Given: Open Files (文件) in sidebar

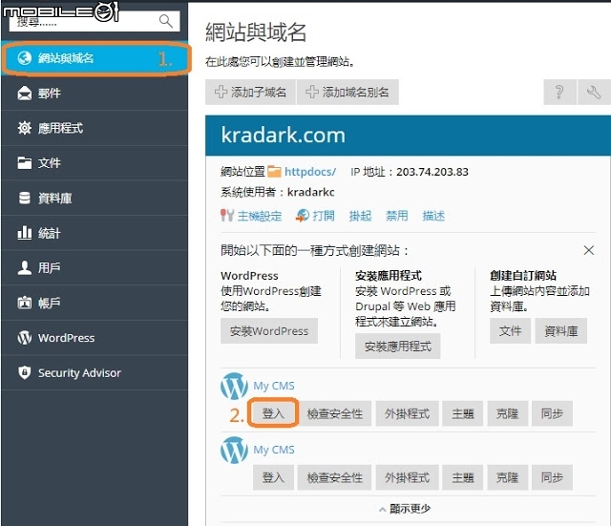Looking at the screenshot, I should coord(95,163).
